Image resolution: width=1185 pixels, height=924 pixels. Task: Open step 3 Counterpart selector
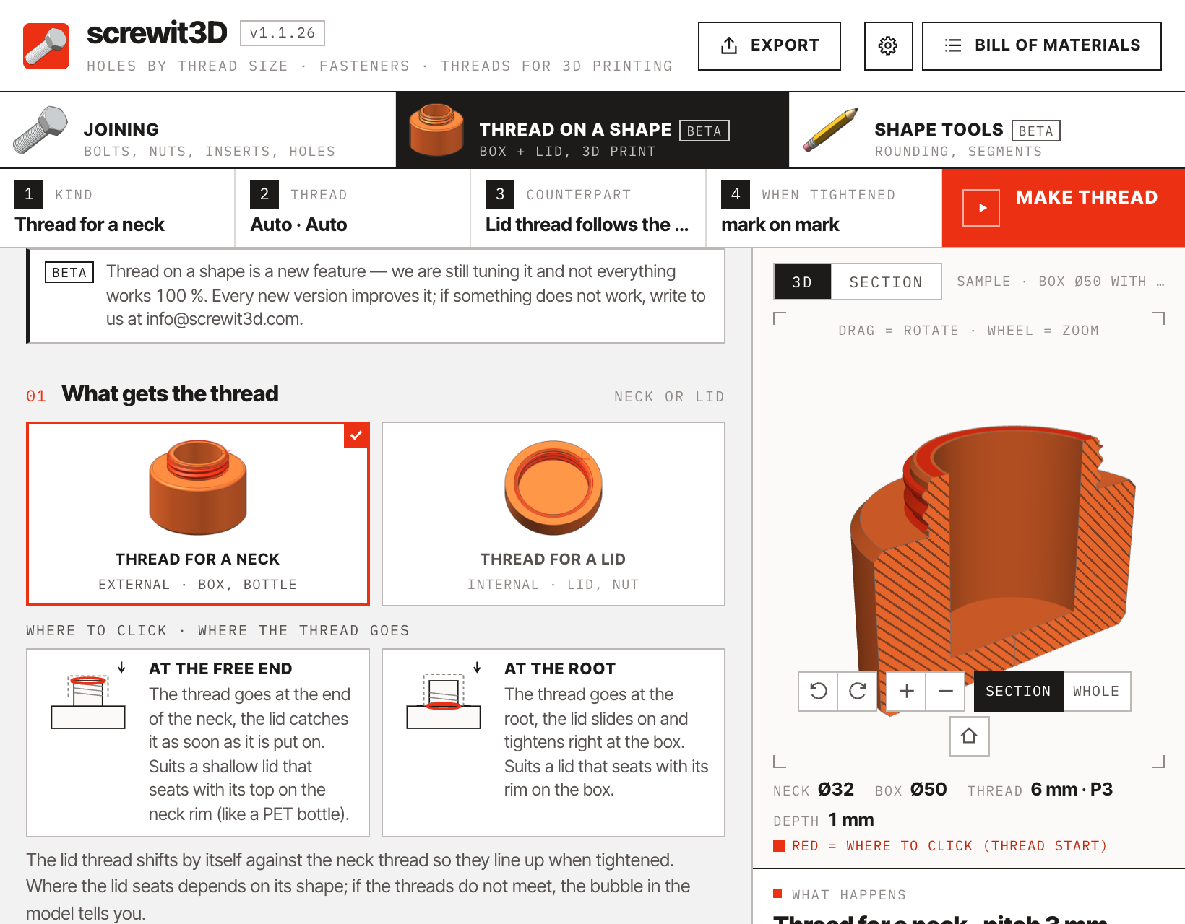[x=588, y=209]
